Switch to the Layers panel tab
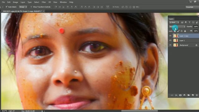The width and height of the screenshot is (199, 112). click(x=171, y=19)
